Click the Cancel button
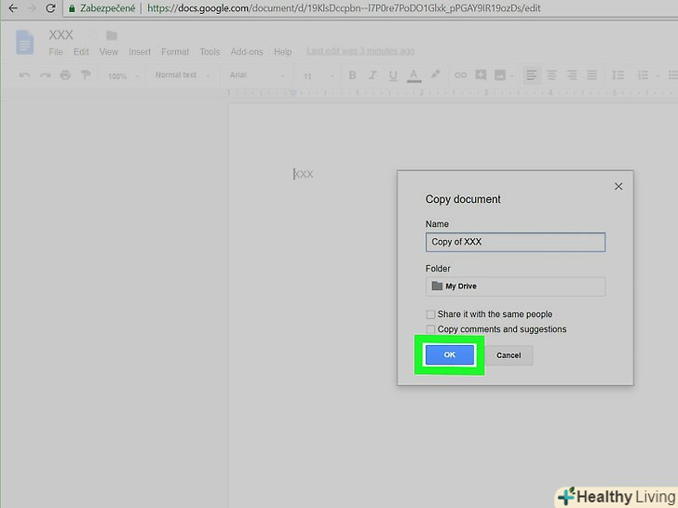This screenshot has width=678, height=508. 508,355
